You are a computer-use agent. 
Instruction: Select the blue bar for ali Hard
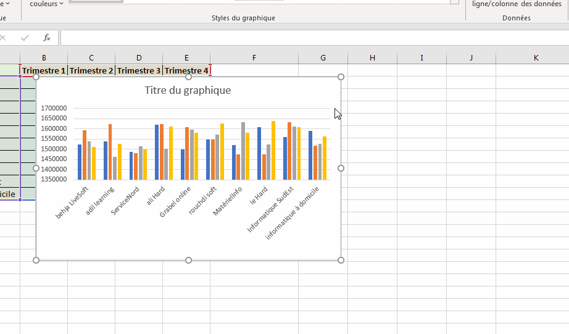157,152
